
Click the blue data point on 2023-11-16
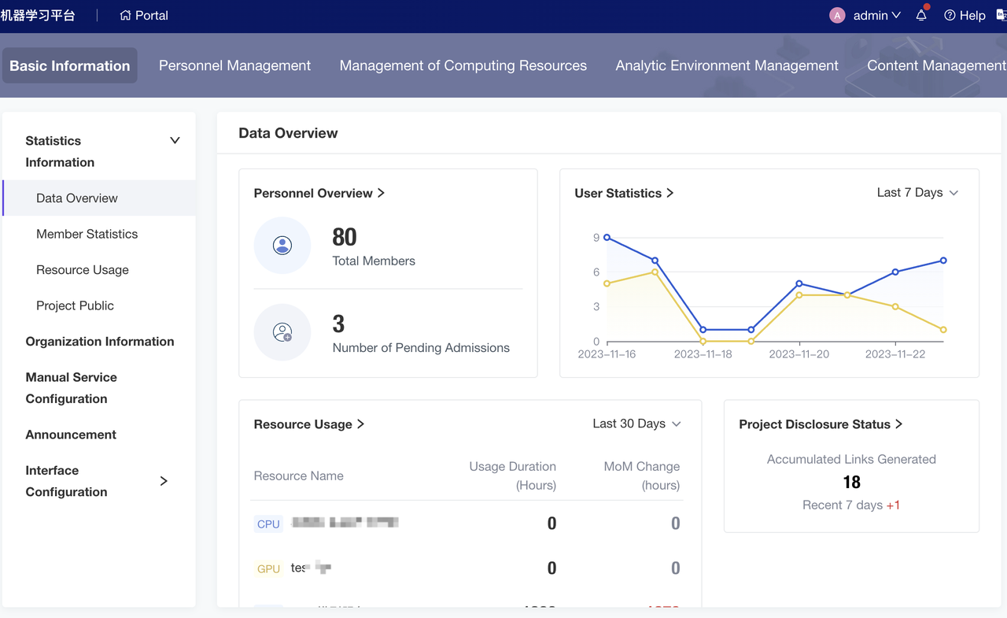pyautogui.click(x=607, y=237)
